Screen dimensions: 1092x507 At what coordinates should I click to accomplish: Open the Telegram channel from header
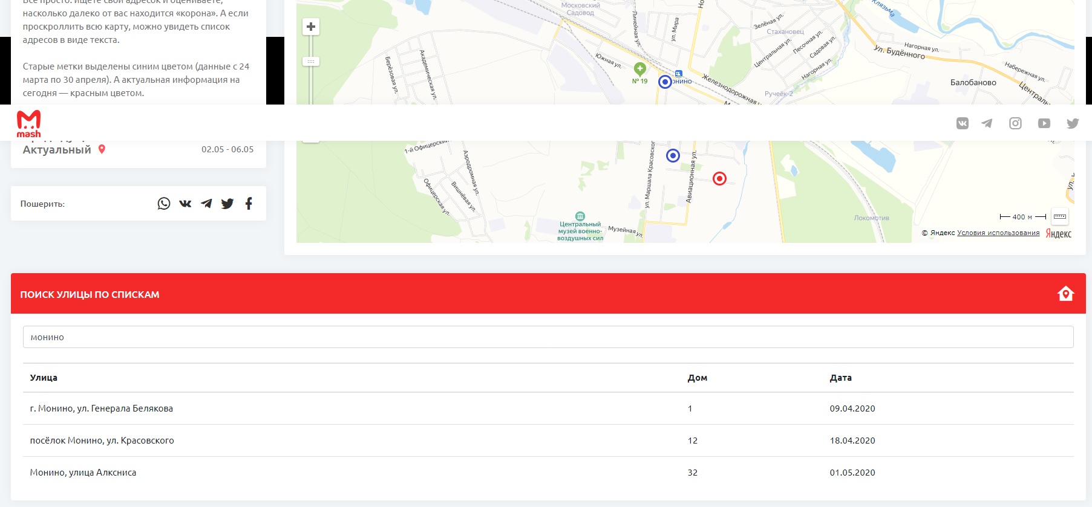click(987, 123)
